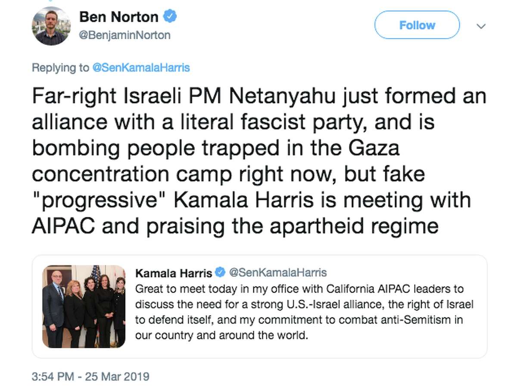This screenshot has height=392, width=517.
Task: Open the Ben Norton display name link
Action: [x=118, y=17]
